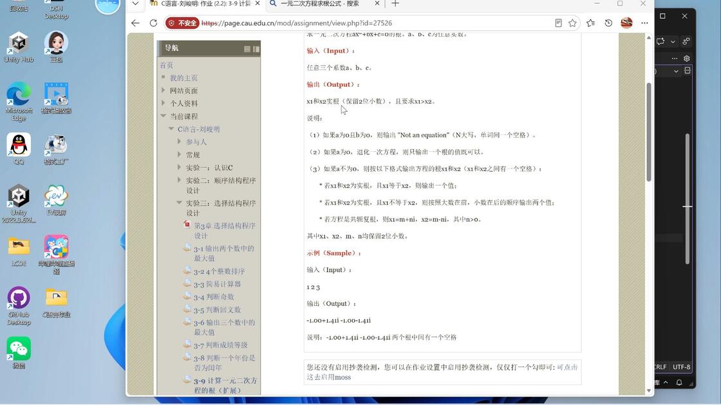Image resolution: width=721 pixels, height=405 pixels.
Task: Open the LCDE folder on the desktop
Action: tap(19, 251)
